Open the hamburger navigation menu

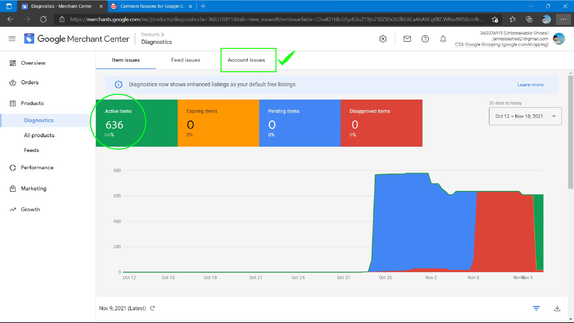point(12,39)
